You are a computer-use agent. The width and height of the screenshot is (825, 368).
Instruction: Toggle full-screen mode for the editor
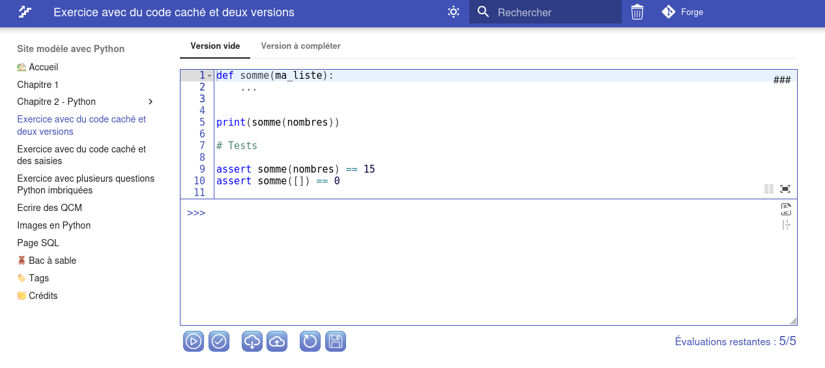click(x=785, y=189)
